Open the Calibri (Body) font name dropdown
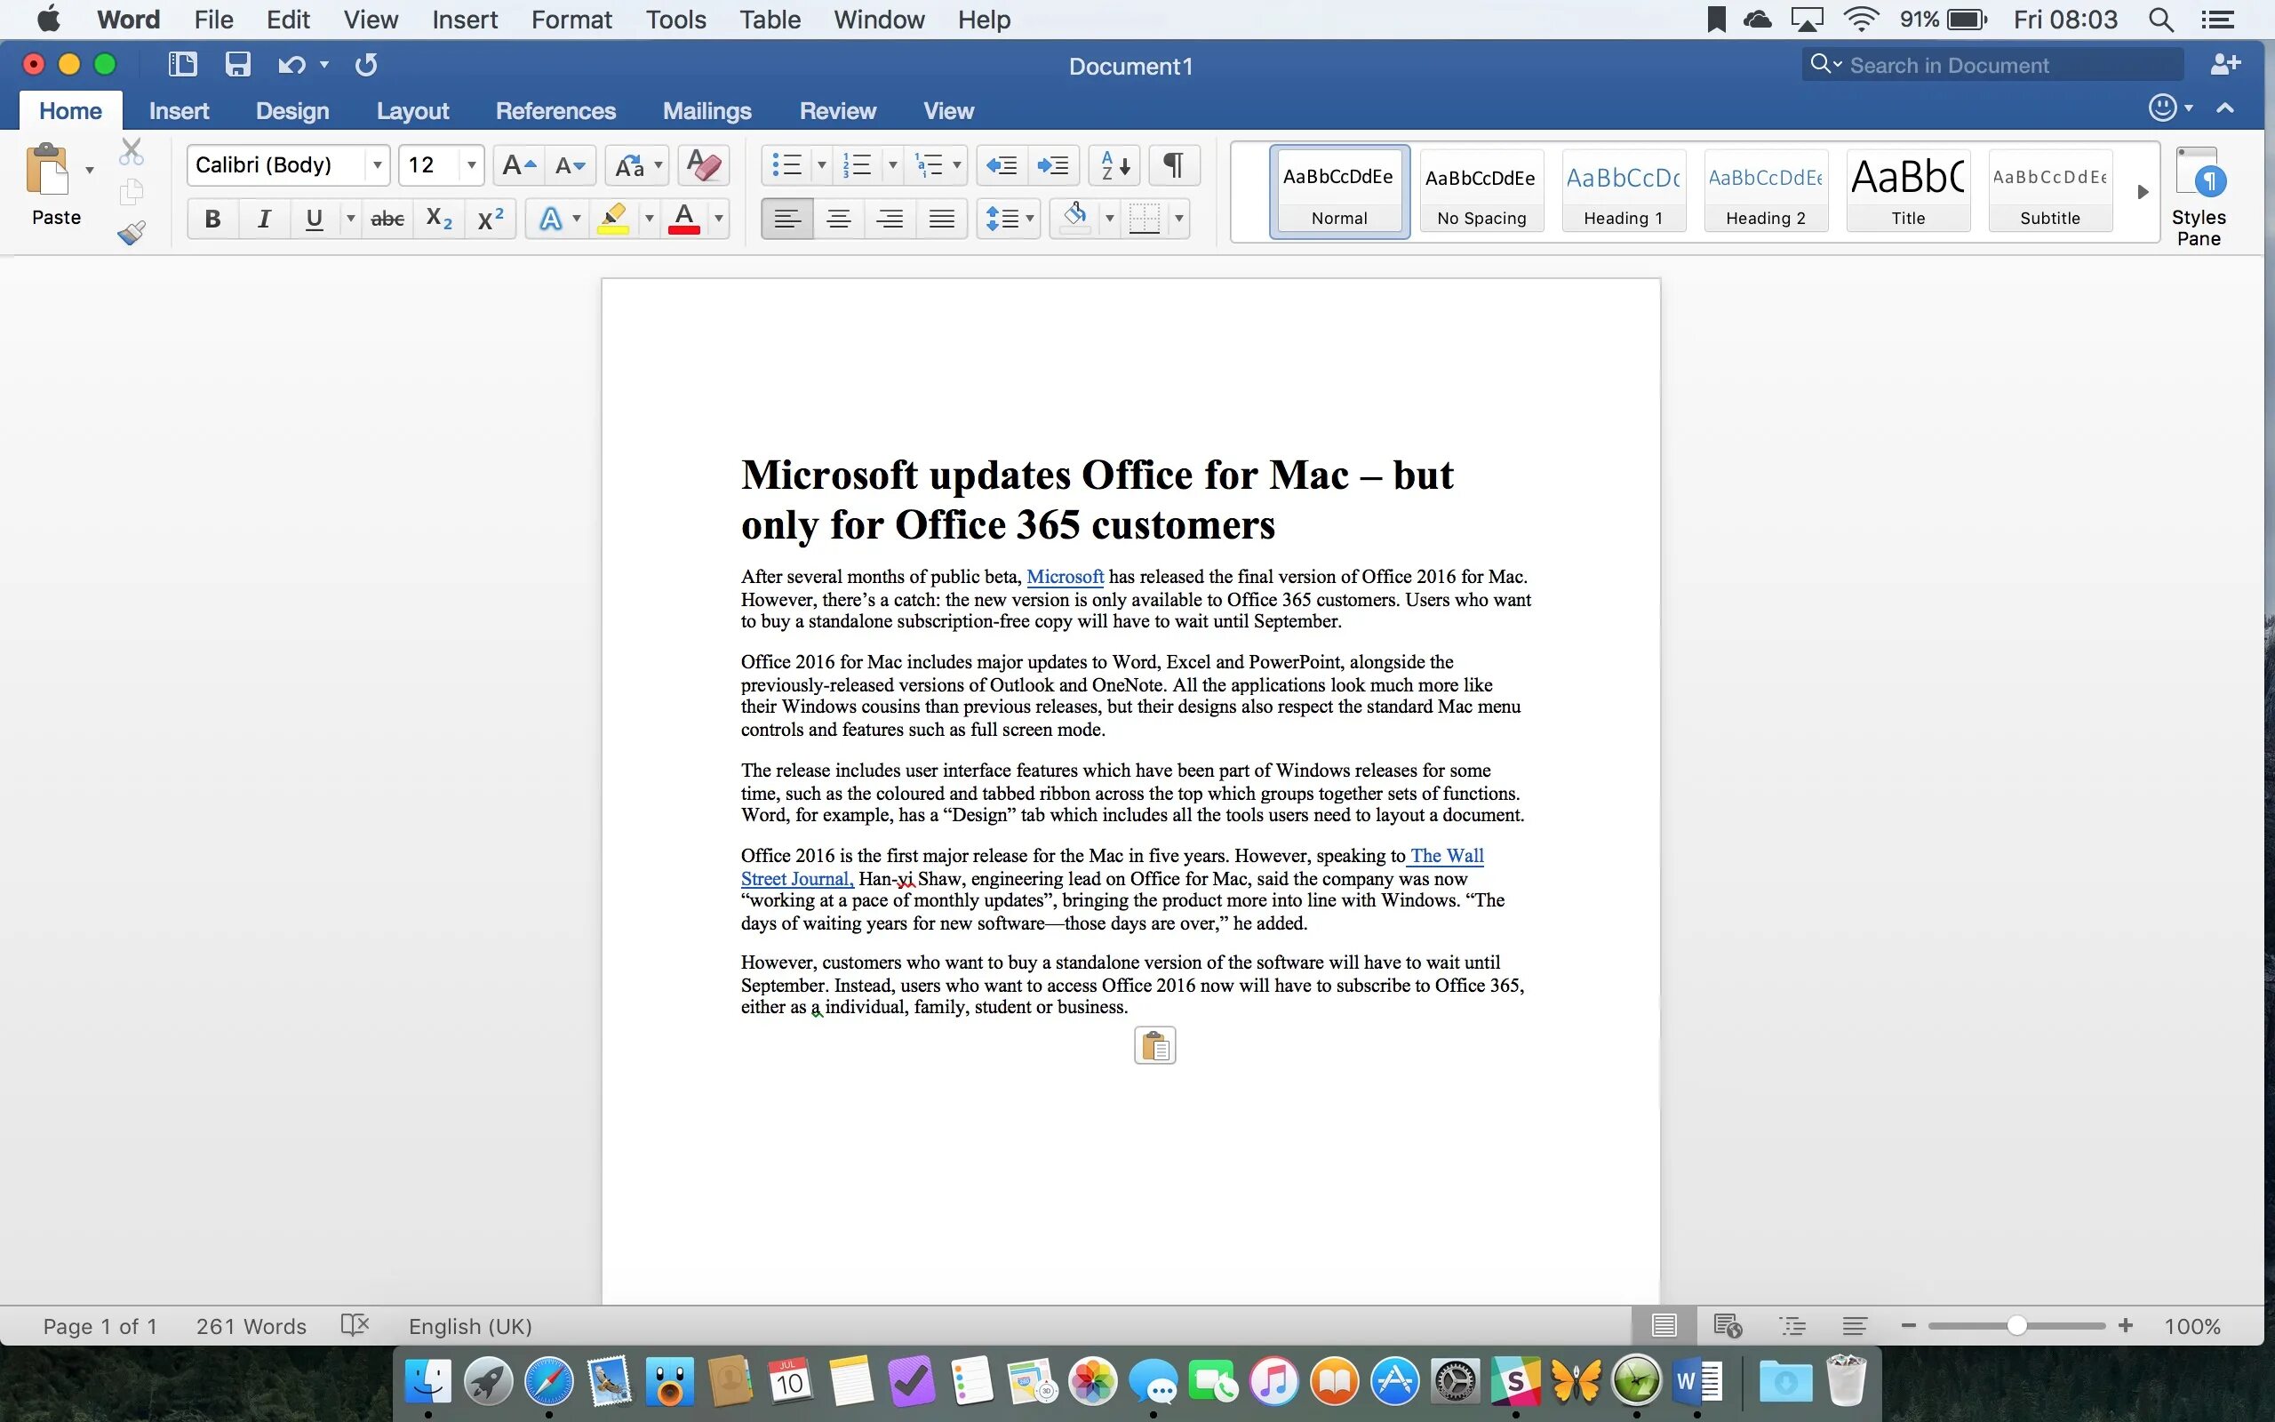Screen dimensions: 2275x1422 coord(377,165)
